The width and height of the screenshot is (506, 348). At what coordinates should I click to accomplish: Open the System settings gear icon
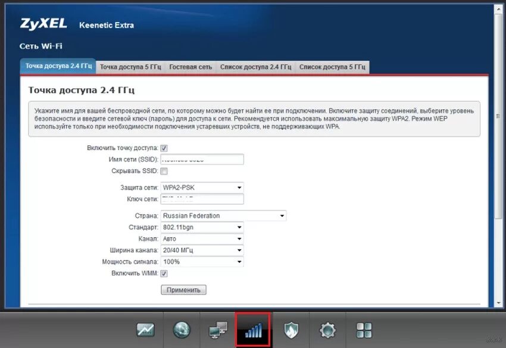click(327, 330)
